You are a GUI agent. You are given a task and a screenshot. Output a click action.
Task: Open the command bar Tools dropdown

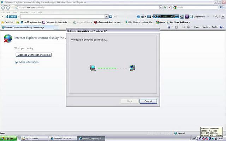pos(215,27)
